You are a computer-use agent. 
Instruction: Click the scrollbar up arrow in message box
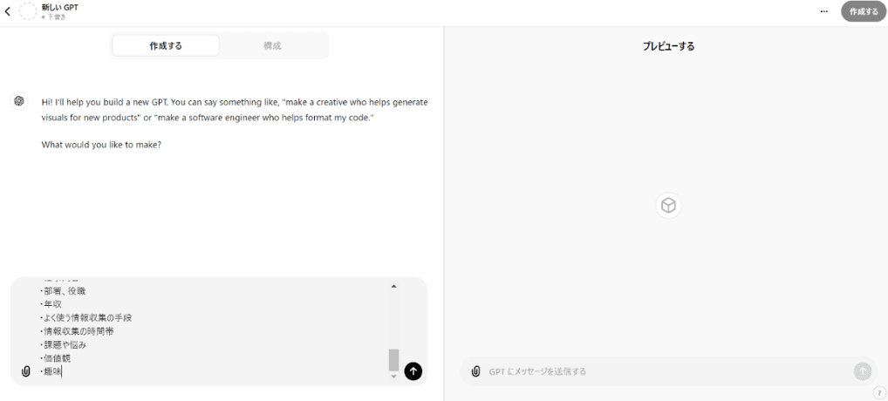[393, 286]
